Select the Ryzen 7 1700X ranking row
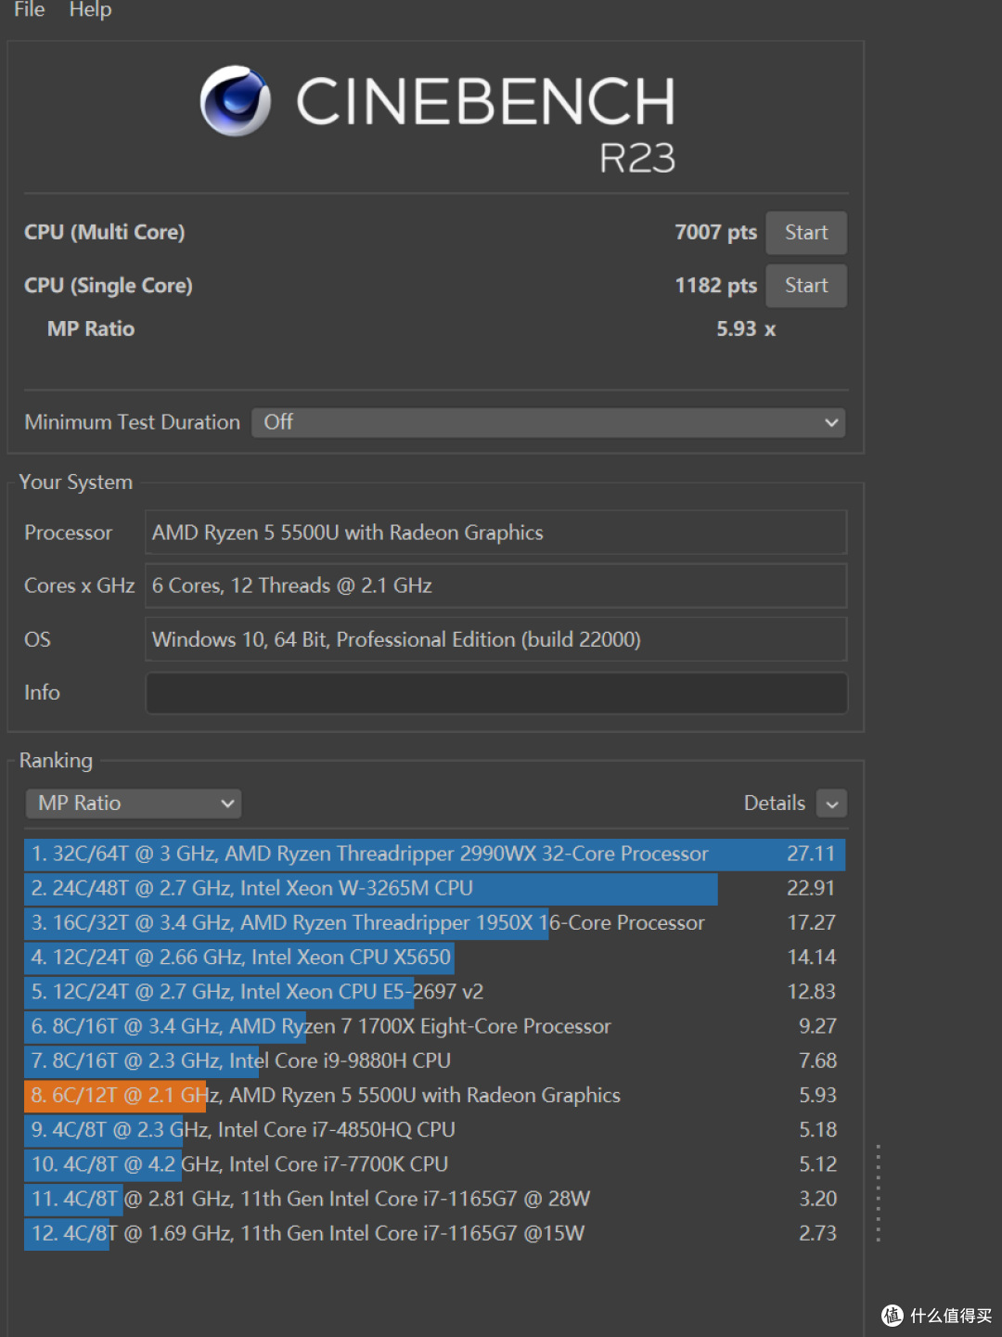Image resolution: width=1002 pixels, height=1337 pixels. [x=434, y=1026]
